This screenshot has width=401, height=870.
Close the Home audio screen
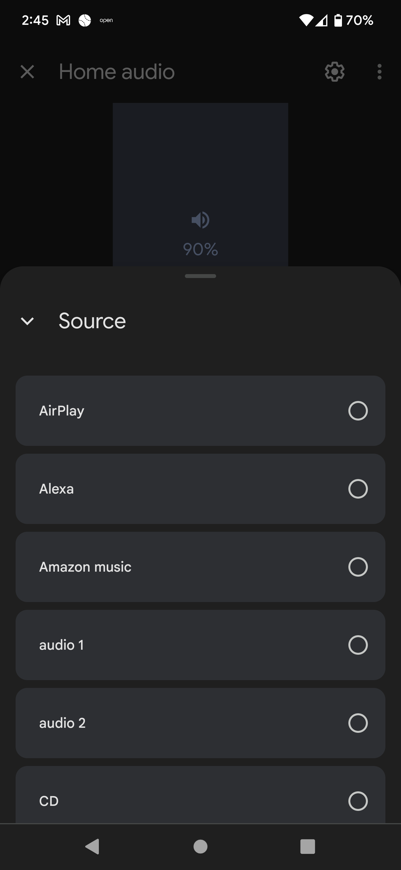[x=27, y=72]
